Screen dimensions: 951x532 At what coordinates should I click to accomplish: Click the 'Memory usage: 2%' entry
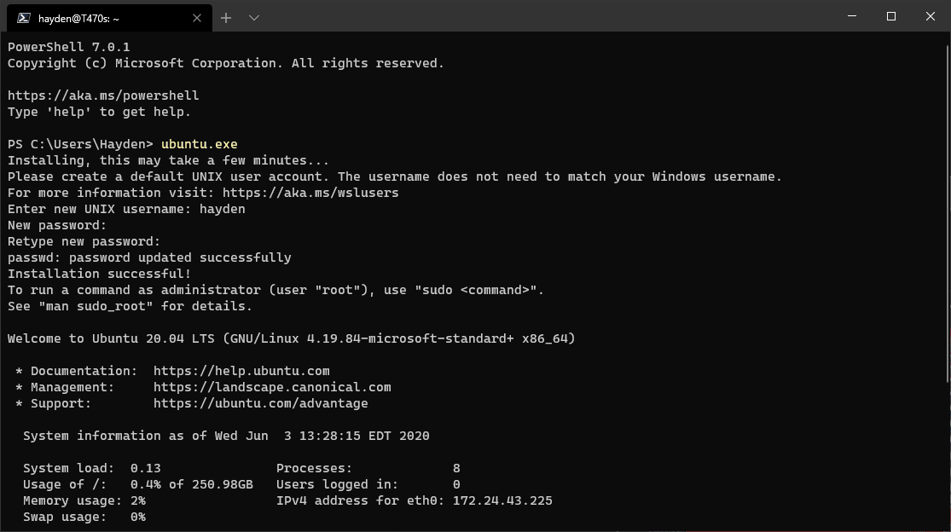pyautogui.click(x=84, y=500)
